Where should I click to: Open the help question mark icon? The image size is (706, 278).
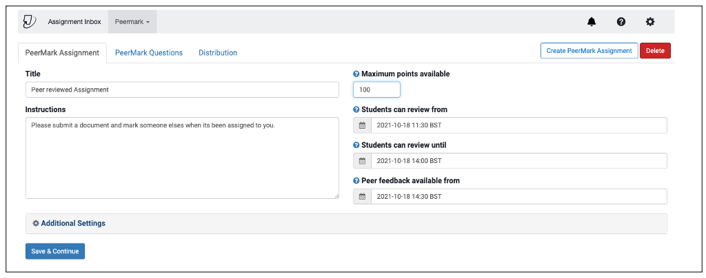point(621,21)
